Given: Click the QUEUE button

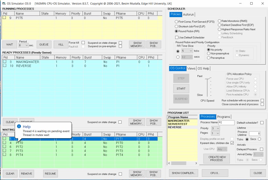Looking at the screenshot, I should coord(44,44).
